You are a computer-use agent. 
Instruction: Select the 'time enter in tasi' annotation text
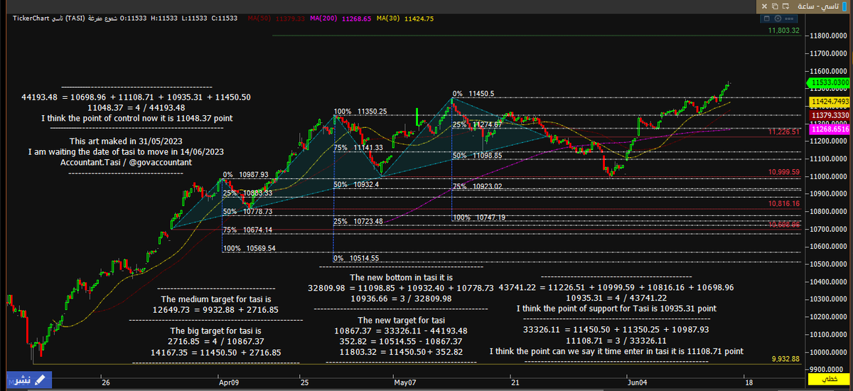[616, 351]
